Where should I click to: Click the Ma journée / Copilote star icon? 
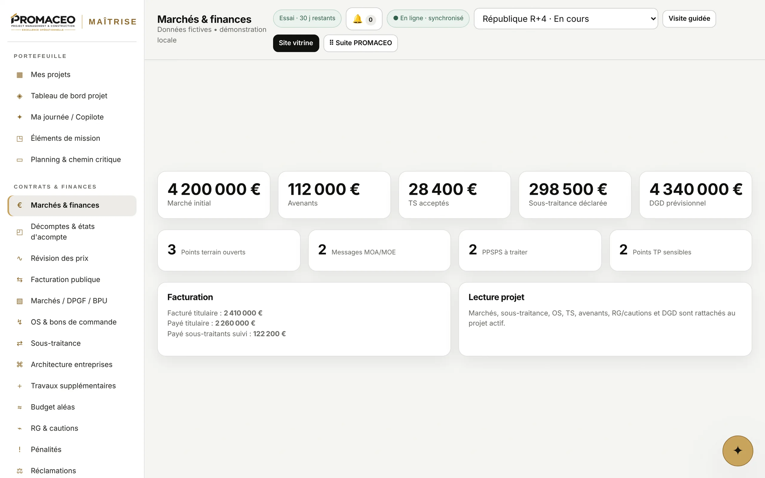[x=20, y=117]
